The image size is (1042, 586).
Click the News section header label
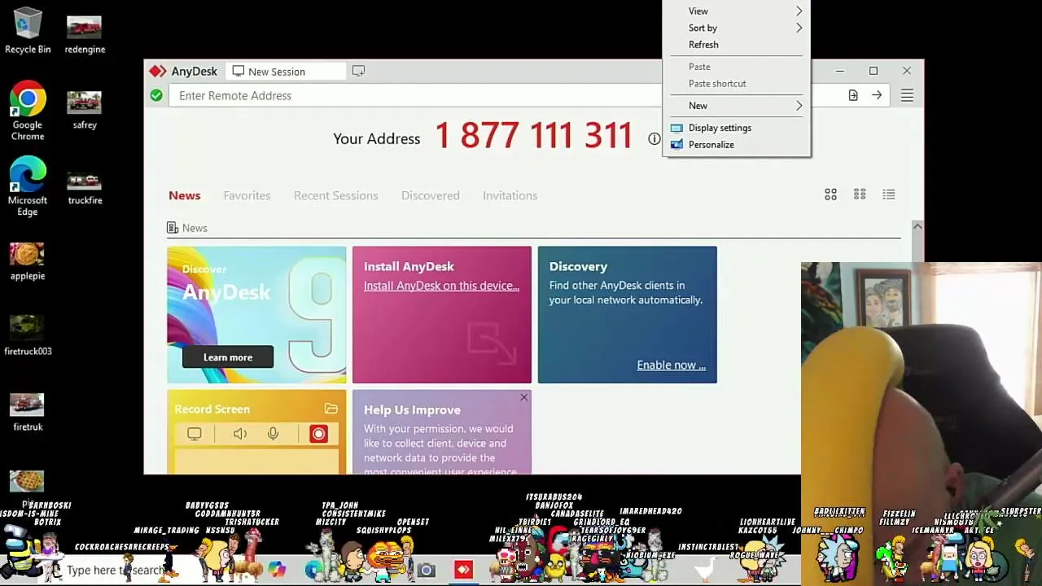tap(195, 228)
